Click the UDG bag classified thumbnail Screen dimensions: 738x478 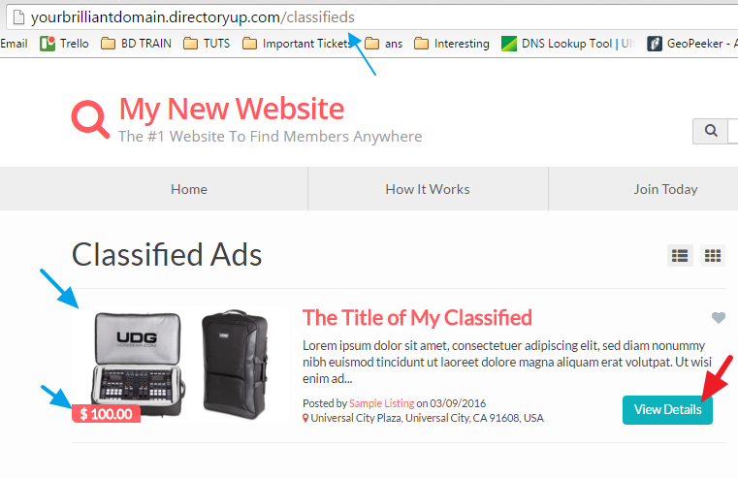click(x=180, y=366)
